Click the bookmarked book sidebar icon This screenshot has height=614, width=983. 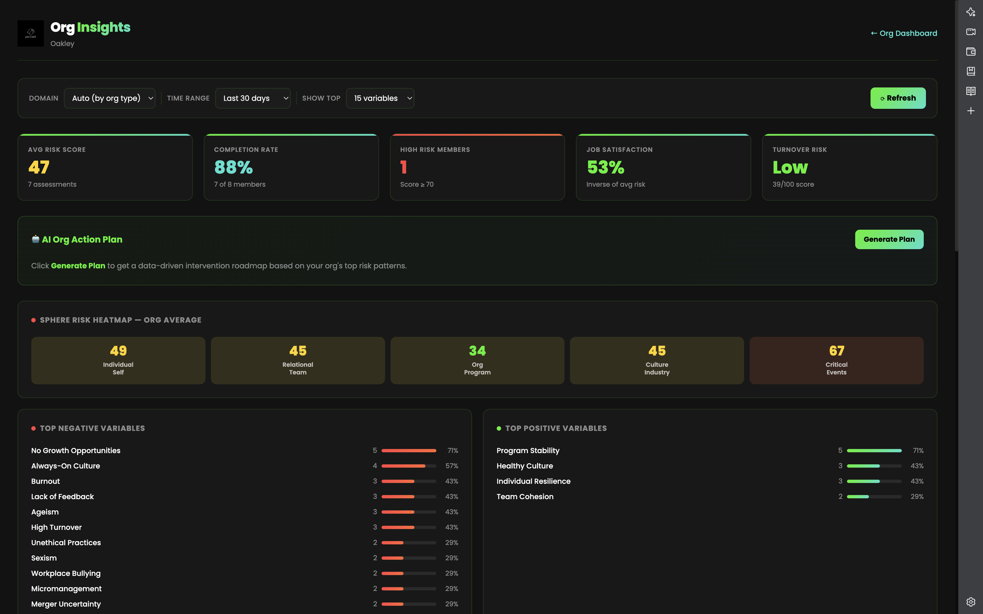tap(970, 71)
